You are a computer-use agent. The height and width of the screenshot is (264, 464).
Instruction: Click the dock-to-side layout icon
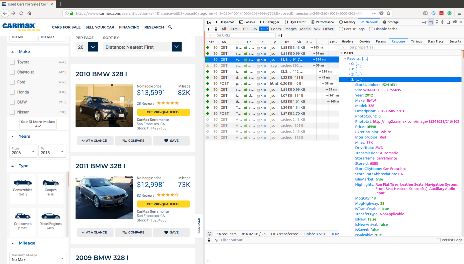tap(423, 22)
